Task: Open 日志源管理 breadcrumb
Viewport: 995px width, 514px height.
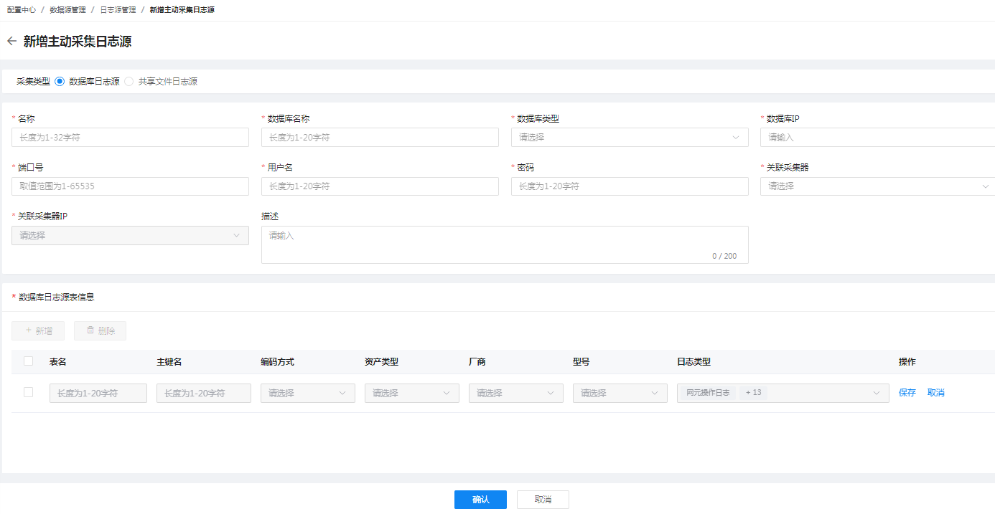Action: pos(118,10)
